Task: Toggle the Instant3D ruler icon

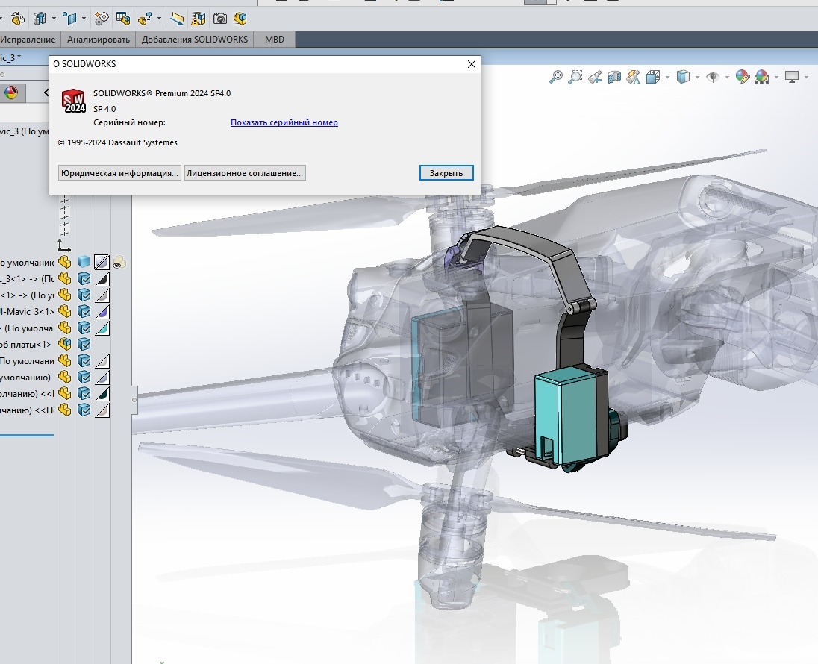Action: (x=177, y=19)
